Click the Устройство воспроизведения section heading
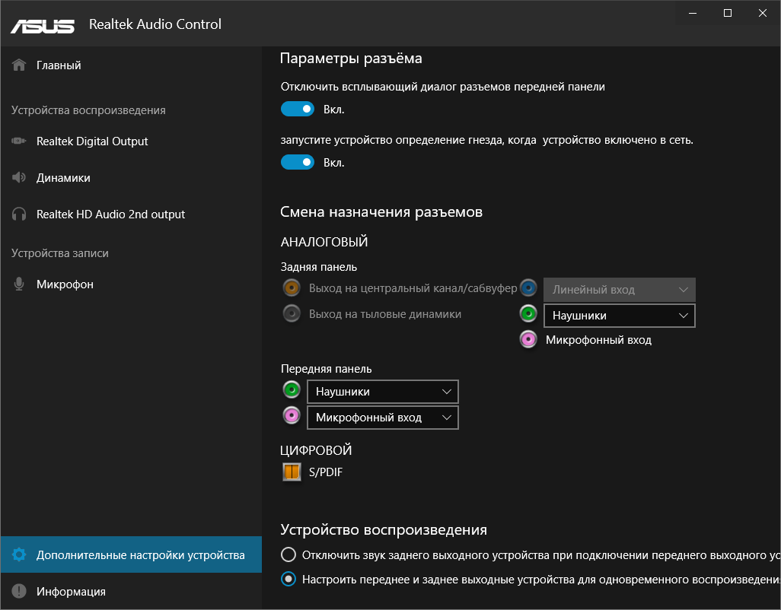The width and height of the screenshot is (781, 610). pyautogui.click(x=384, y=530)
